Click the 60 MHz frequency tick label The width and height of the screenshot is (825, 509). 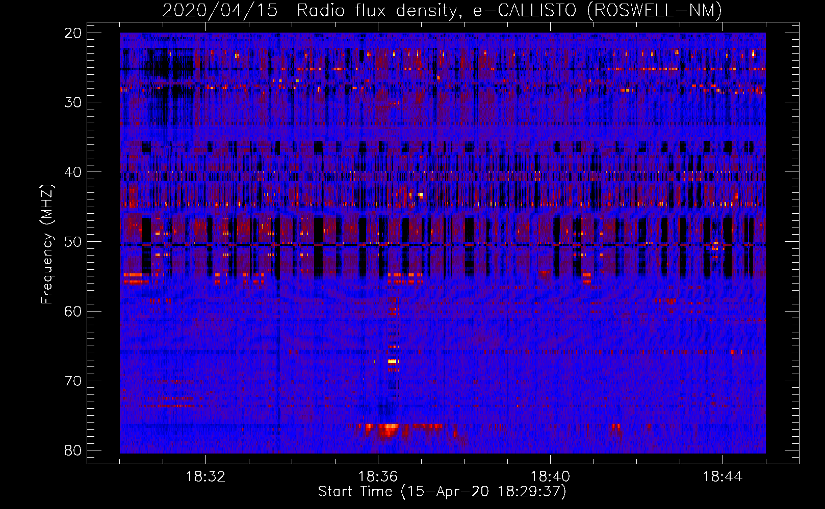click(x=73, y=311)
